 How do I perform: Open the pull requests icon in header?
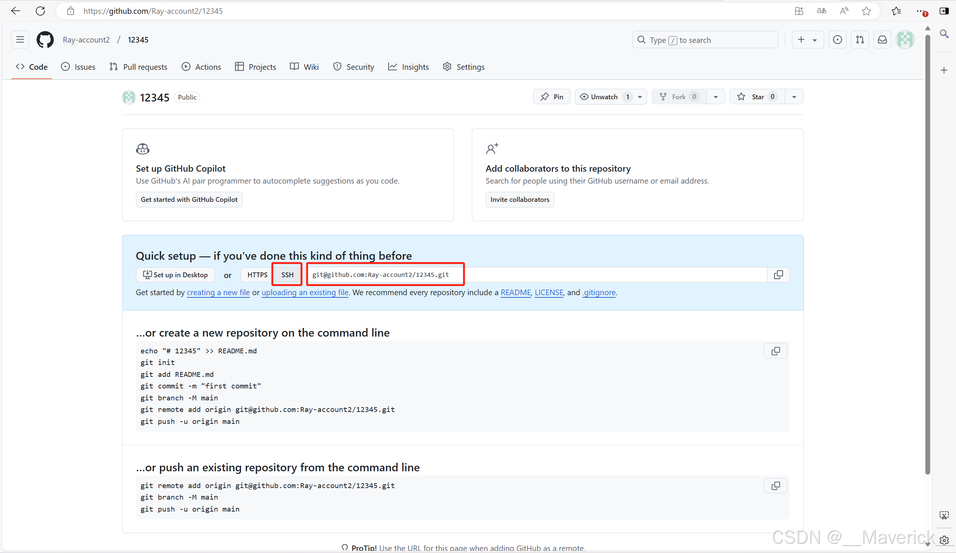[860, 40]
